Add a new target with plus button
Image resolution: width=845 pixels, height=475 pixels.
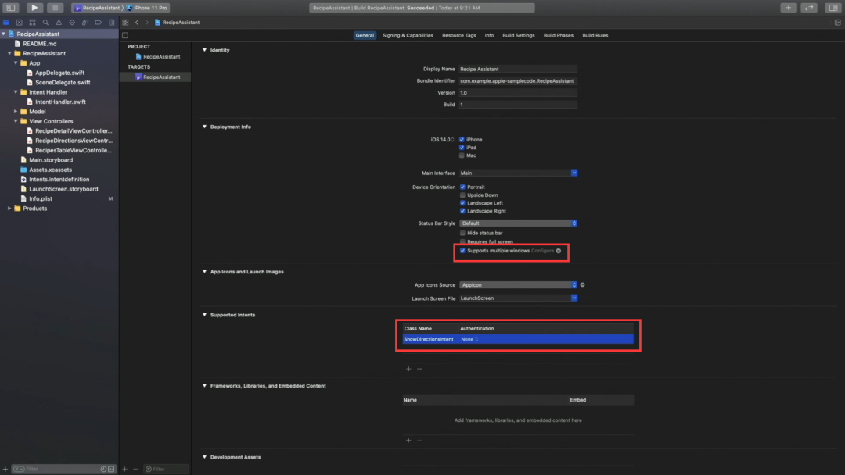coord(124,469)
